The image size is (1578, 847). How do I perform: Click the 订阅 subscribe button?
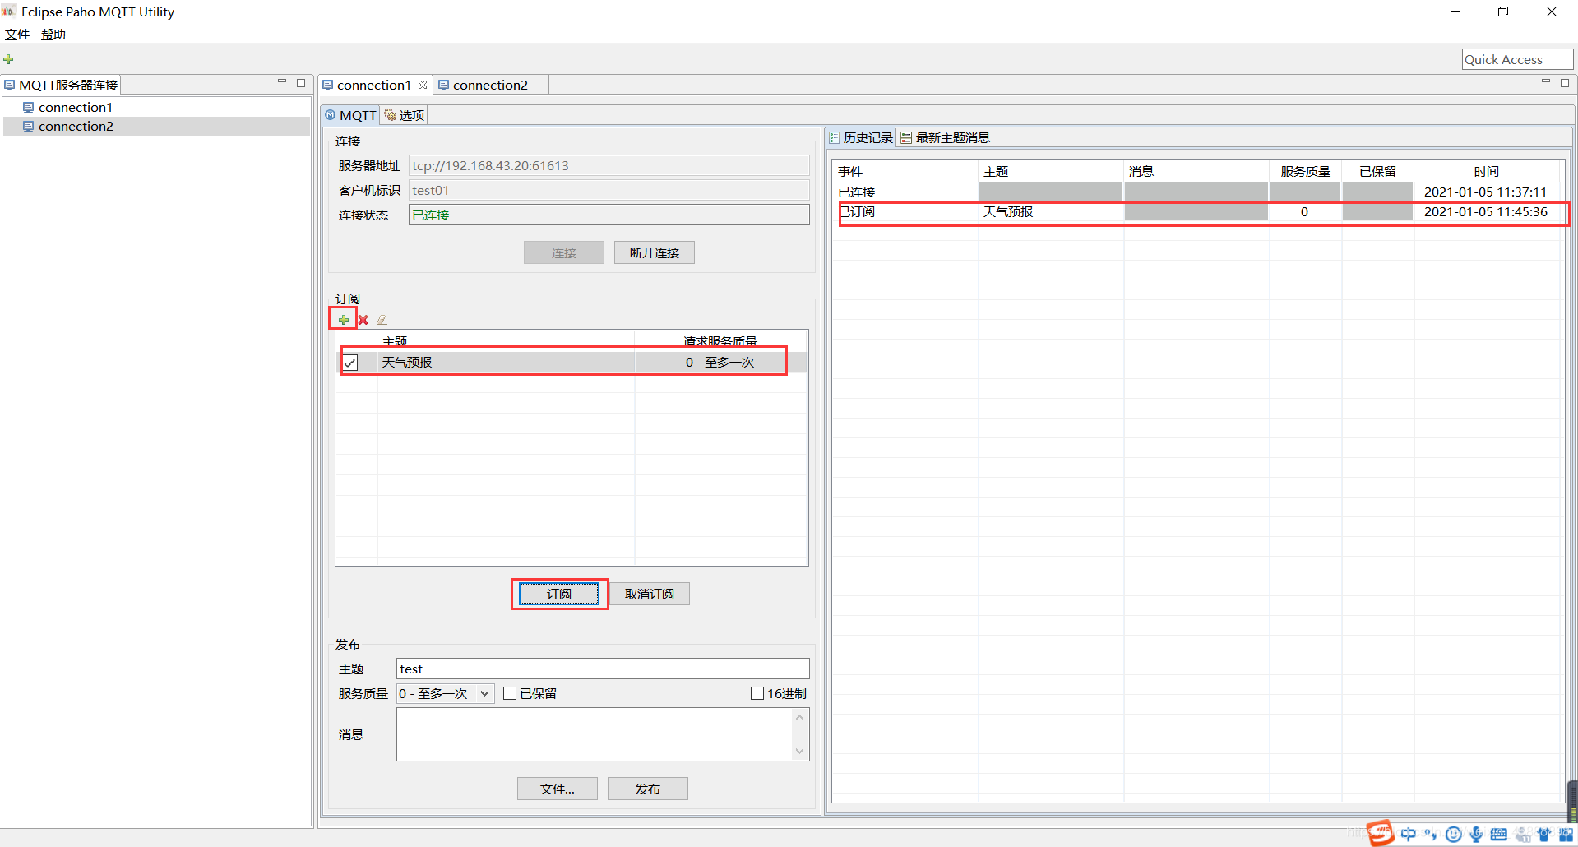[559, 594]
